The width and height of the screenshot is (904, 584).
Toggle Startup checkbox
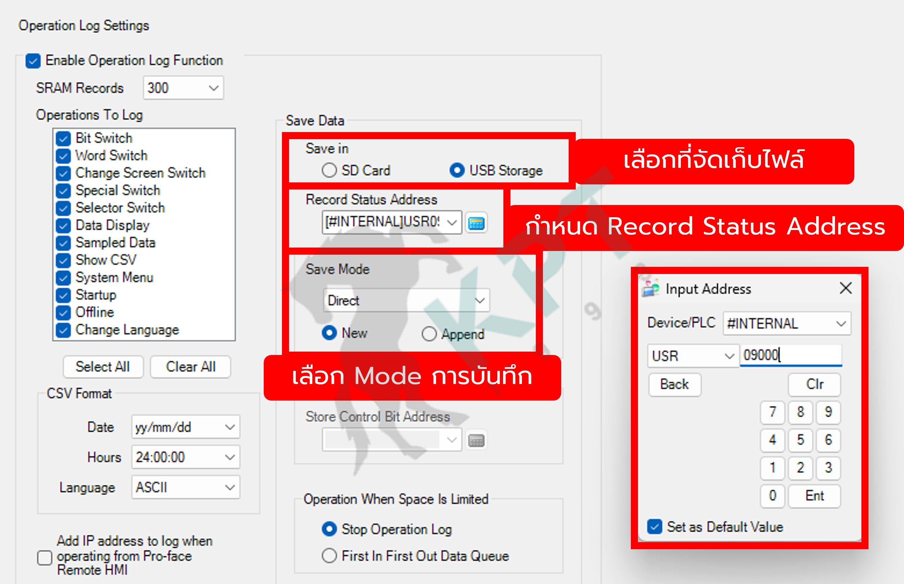(63, 296)
